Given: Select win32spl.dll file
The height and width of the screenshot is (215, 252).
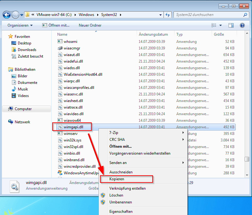Looking at the screenshot, I should coord(73,147).
